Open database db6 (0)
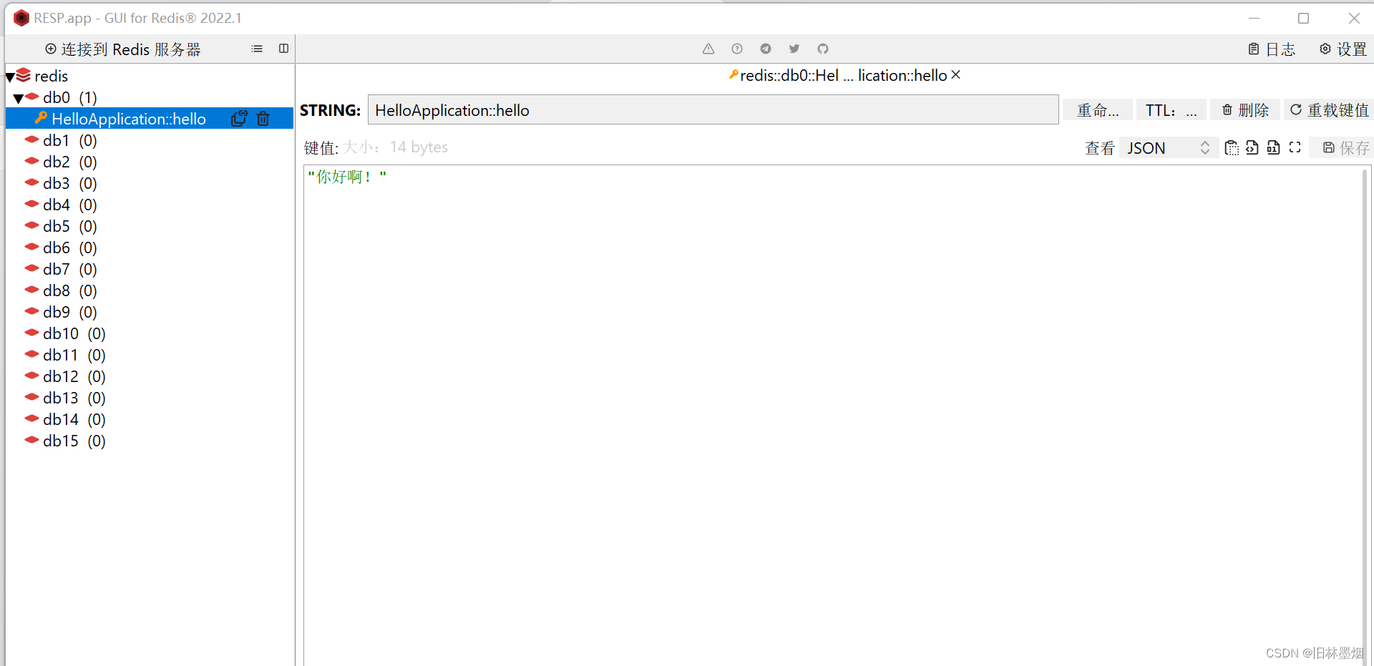1374x666 pixels. click(x=69, y=248)
